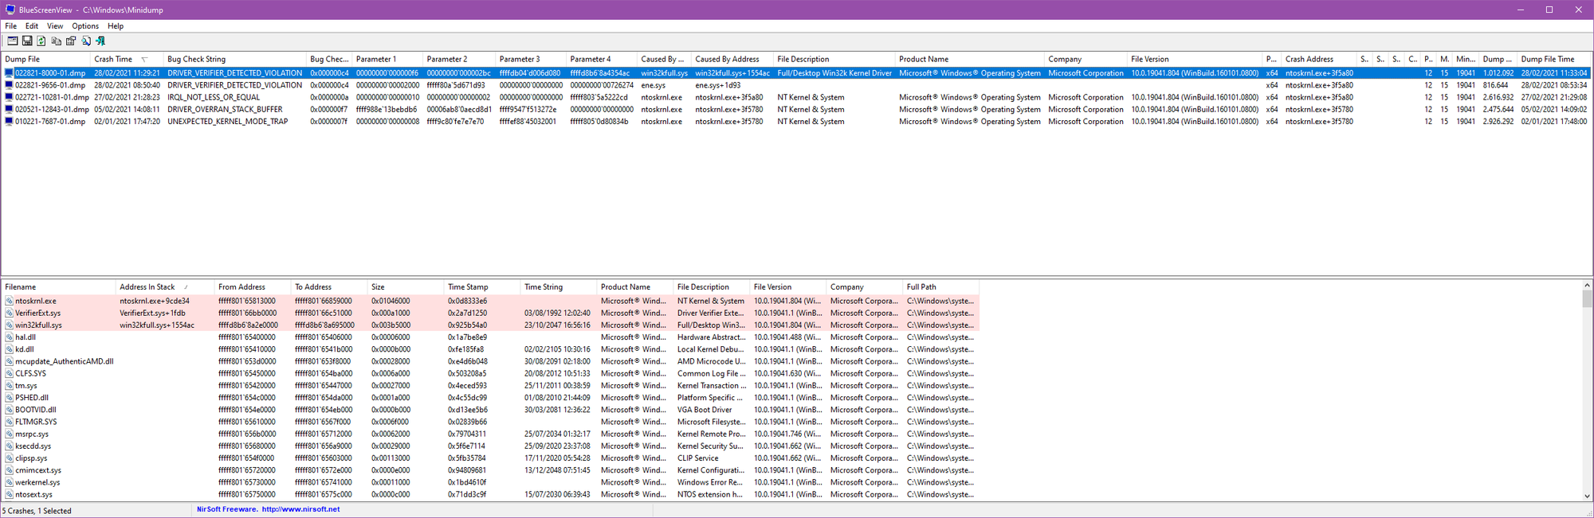Screen dimensions: 1594x518
Task: Open Advanced Options toolbar icon
Action: [x=13, y=41]
